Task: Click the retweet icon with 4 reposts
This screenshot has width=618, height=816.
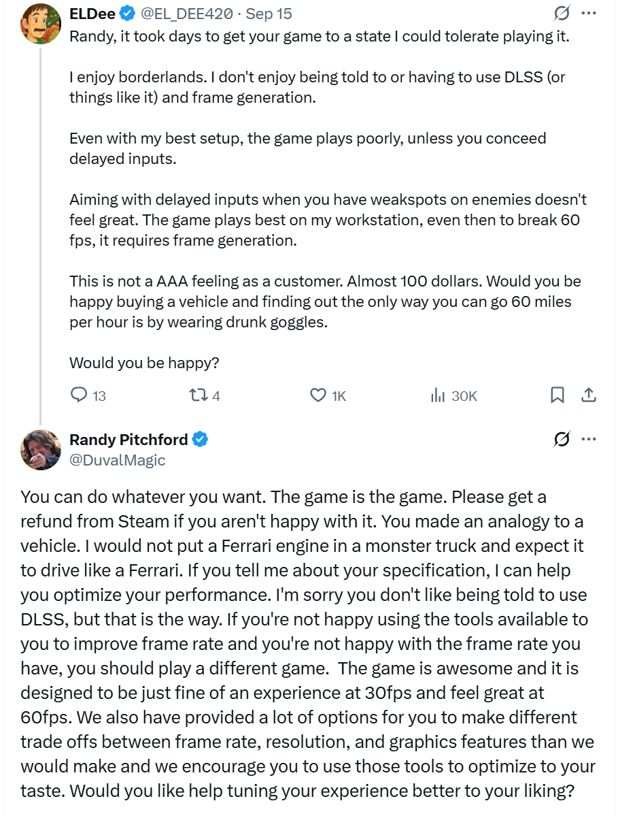Action: point(198,395)
